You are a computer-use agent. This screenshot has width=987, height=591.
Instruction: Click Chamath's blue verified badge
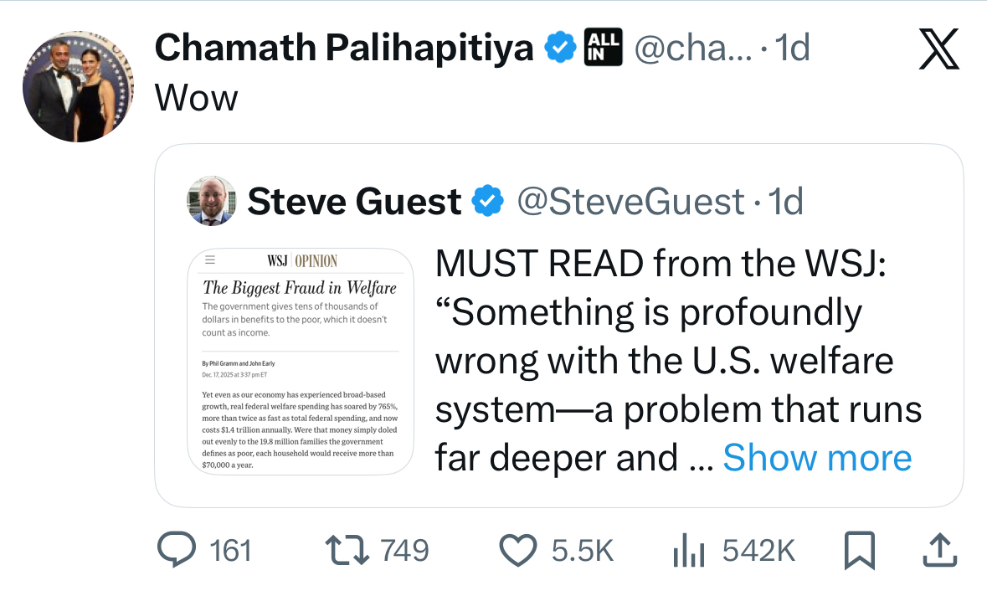pos(561,49)
